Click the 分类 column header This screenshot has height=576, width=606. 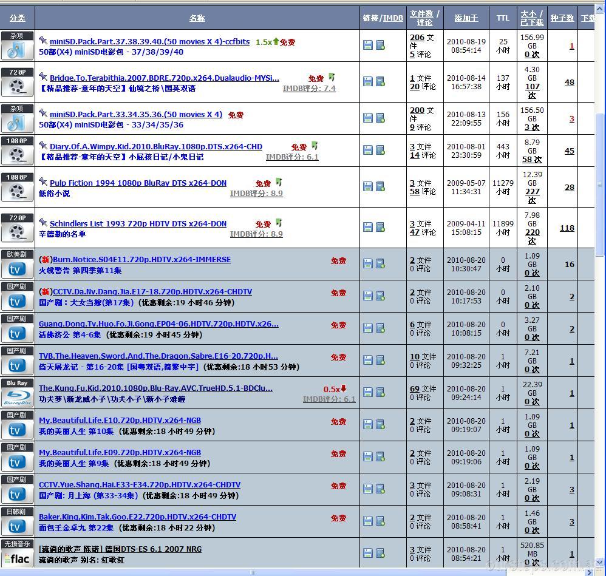tap(18, 18)
